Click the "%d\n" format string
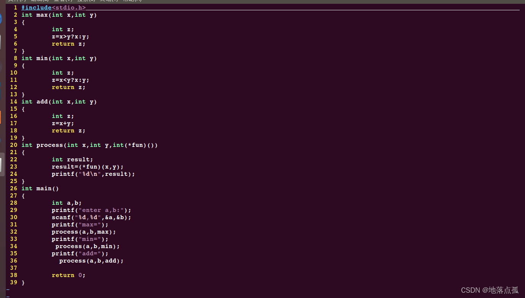Screen dimensions: 525x298 click(90, 174)
